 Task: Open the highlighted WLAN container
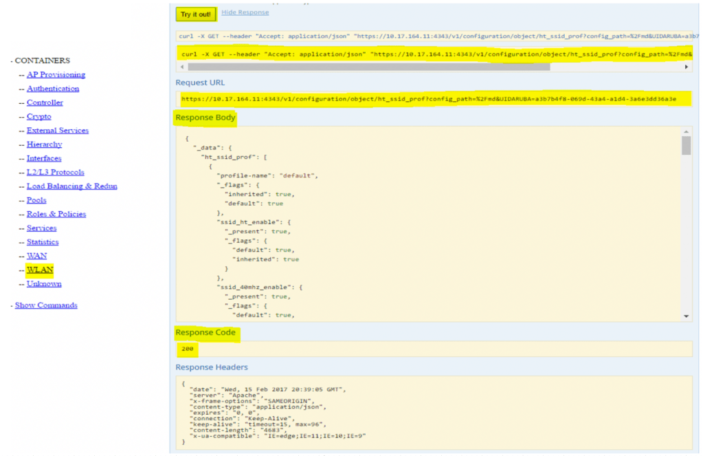coord(39,270)
